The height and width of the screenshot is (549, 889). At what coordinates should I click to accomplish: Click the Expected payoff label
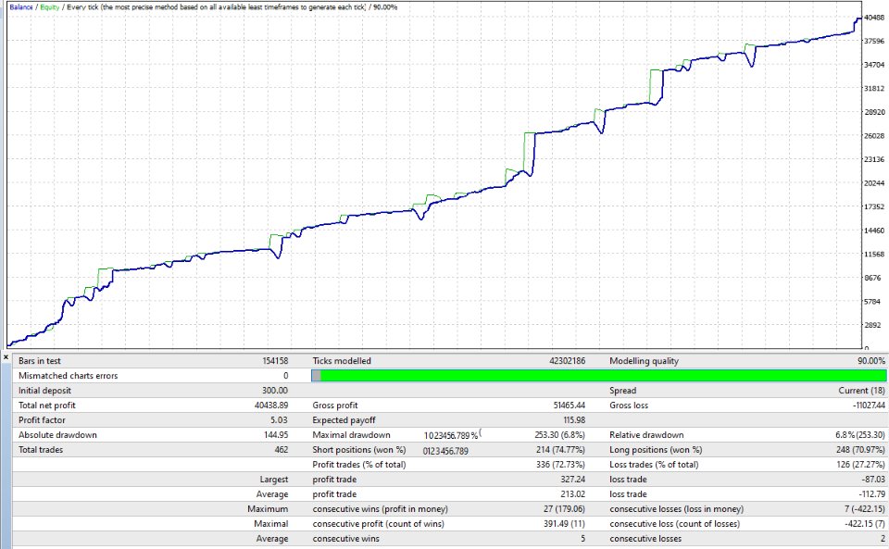(344, 419)
